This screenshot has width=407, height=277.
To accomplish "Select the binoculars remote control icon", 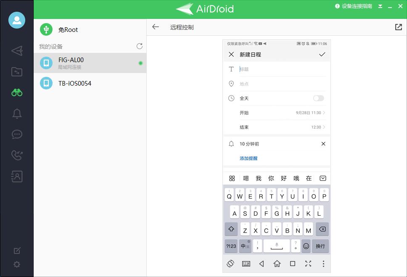I will coord(17,93).
